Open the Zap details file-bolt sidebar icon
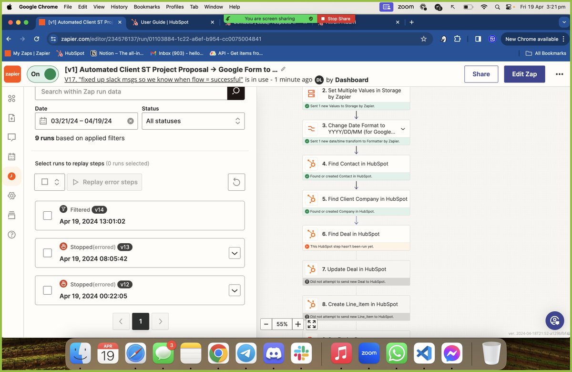Screen dimensions: 572x372 point(12,118)
